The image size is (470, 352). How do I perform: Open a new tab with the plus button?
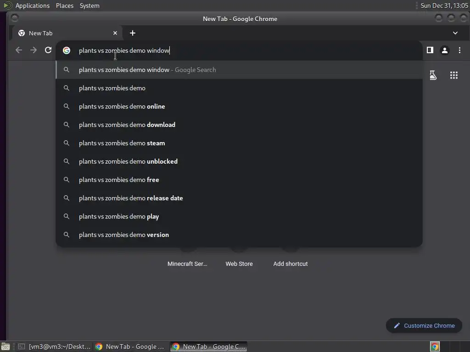pyautogui.click(x=133, y=33)
